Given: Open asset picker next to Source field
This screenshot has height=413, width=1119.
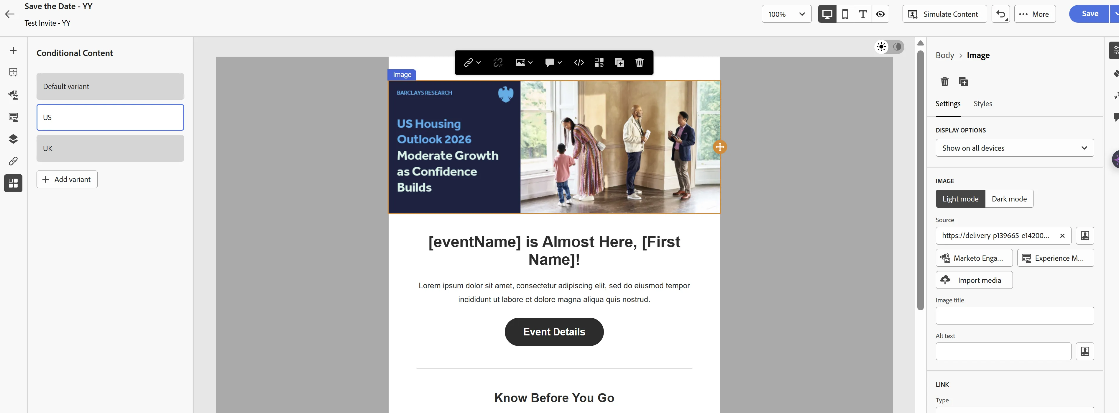Looking at the screenshot, I should (x=1085, y=236).
